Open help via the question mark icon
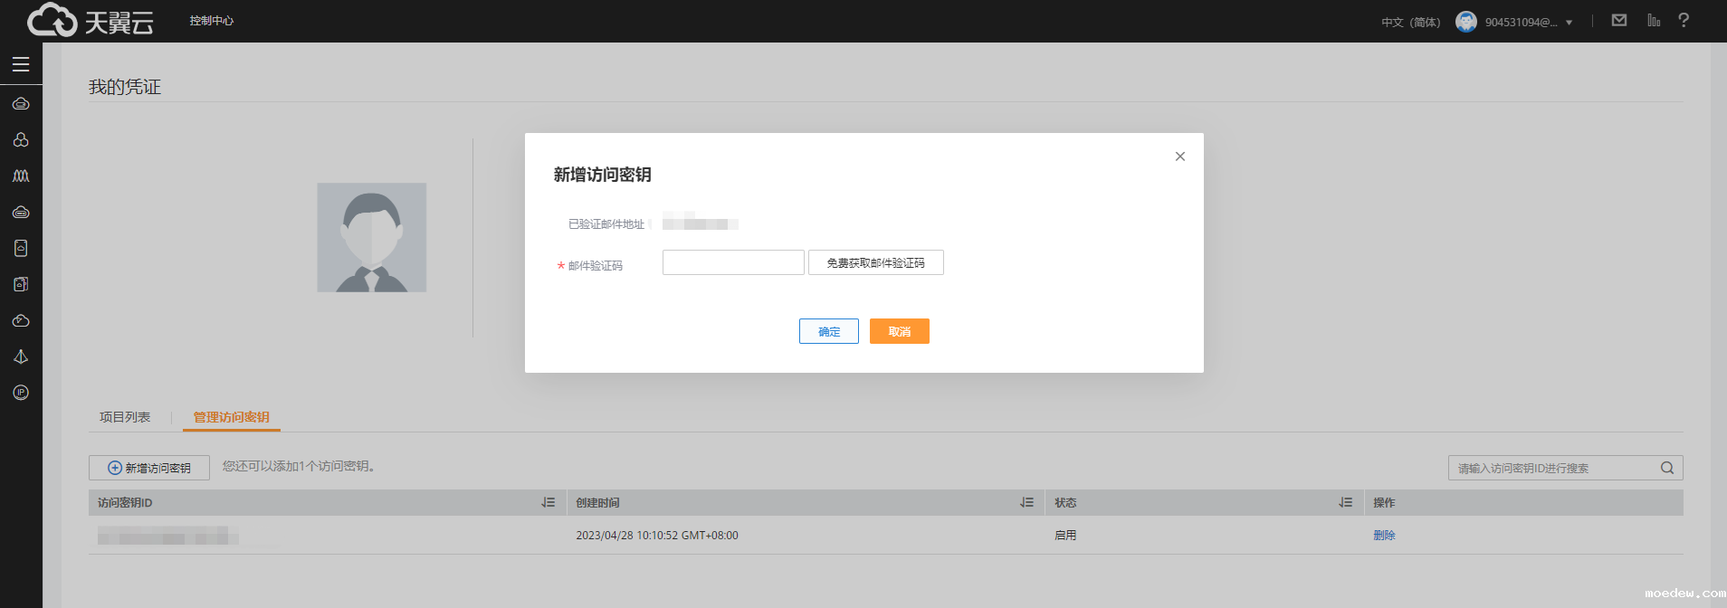 (1684, 20)
